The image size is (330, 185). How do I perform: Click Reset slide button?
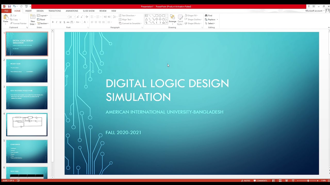(x=41, y=20)
